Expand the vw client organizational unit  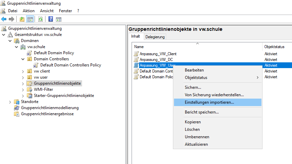point(23,71)
